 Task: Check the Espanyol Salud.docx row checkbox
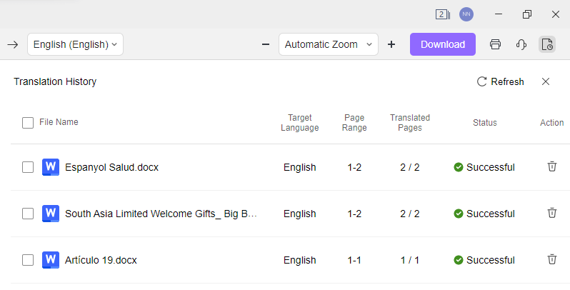[x=28, y=167]
